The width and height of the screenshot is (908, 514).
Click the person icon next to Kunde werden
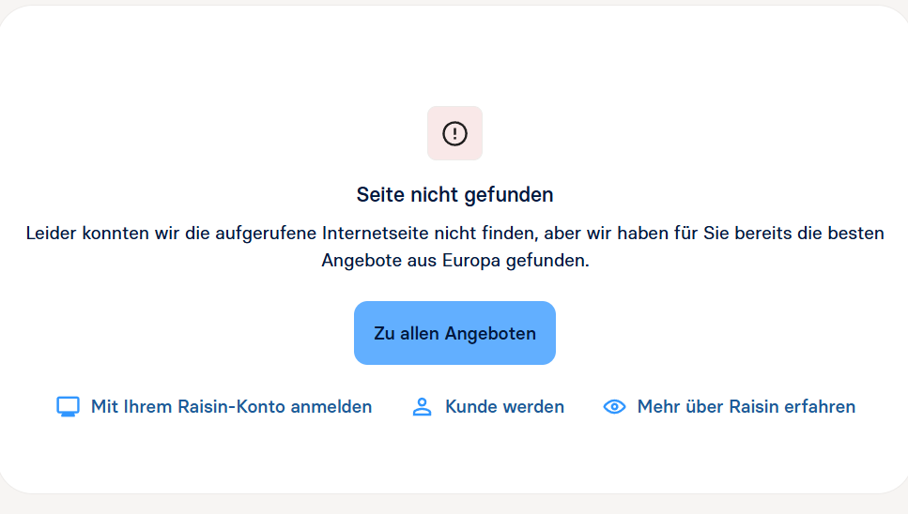point(423,406)
